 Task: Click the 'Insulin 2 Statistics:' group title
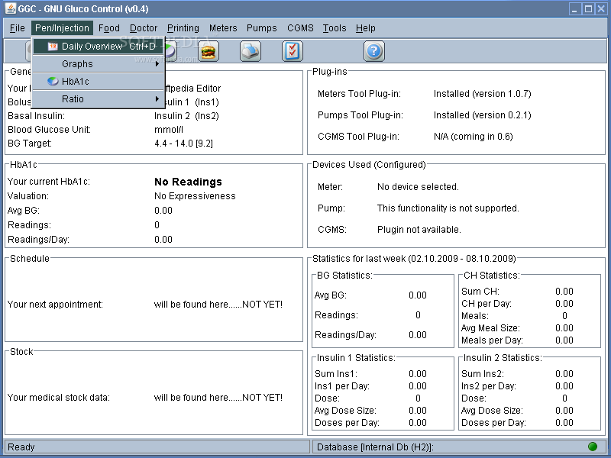(x=503, y=358)
